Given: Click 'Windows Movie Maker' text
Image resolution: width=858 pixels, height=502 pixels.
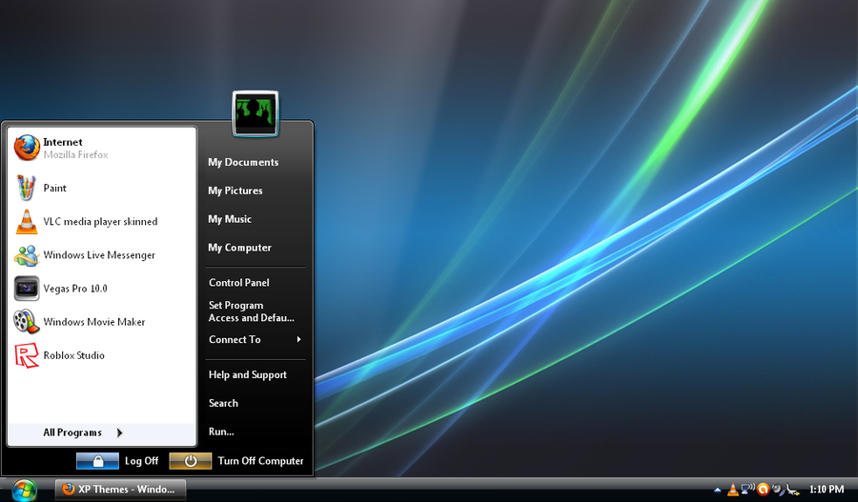Looking at the screenshot, I should click(94, 322).
